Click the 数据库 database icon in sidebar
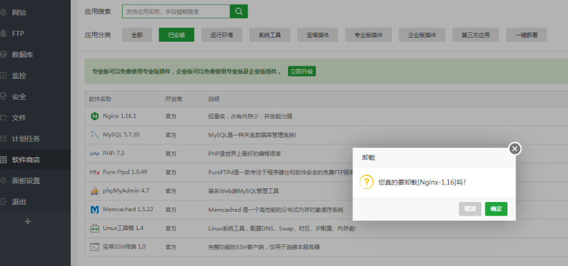 (3, 55)
